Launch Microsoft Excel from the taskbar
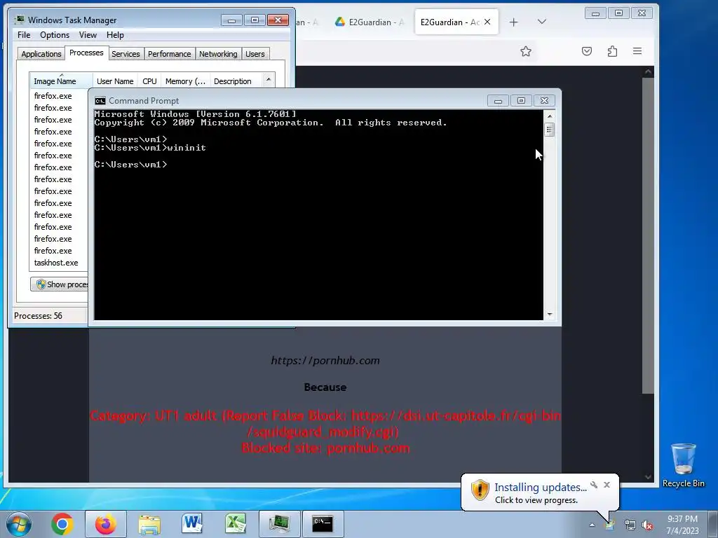The image size is (718, 538). [236, 524]
